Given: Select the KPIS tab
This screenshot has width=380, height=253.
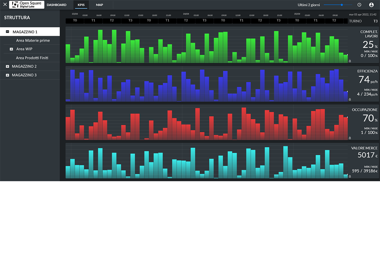Looking at the screenshot, I should pos(81,5).
